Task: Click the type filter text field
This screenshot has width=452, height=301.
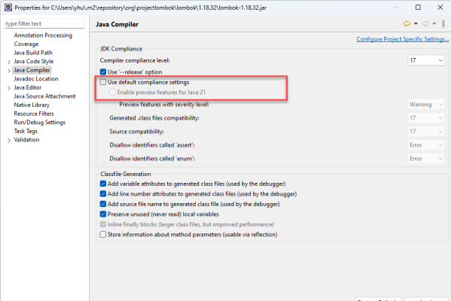Action: click(x=44, y=24)
